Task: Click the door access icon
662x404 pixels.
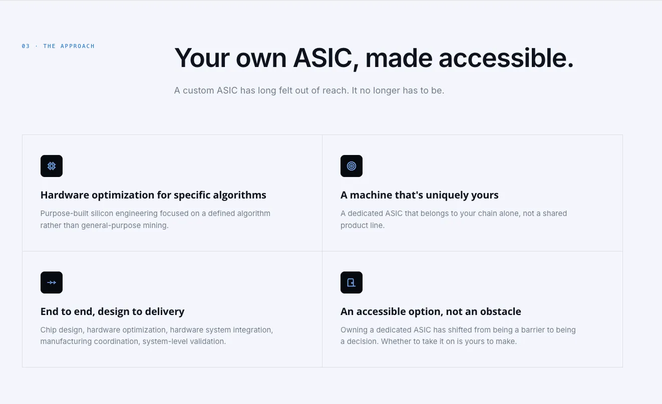Action: tap(352, 282)
